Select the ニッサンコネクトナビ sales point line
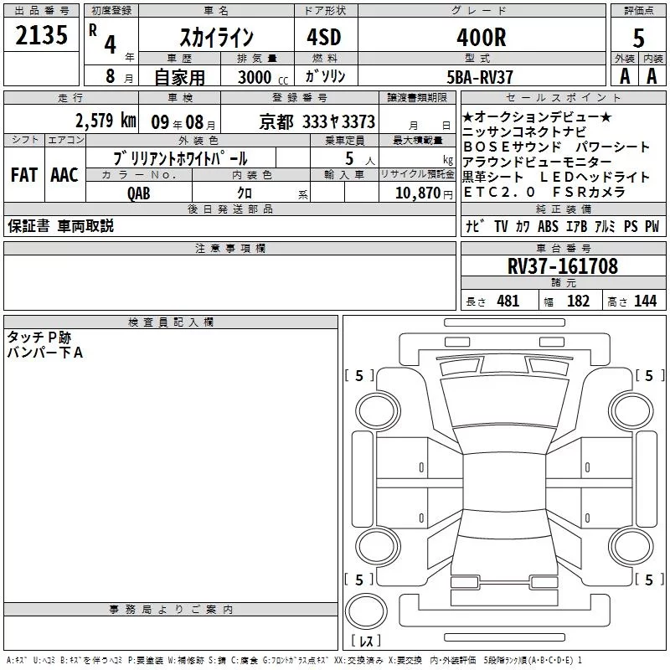670x670 pixels. coord(524,132)
